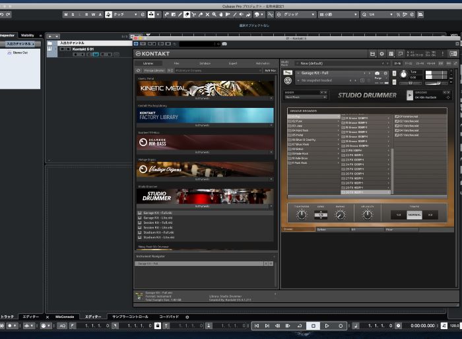The image size is (462, 339).
Task: Select the 1/2 tempo option
Action: (398, 215)
